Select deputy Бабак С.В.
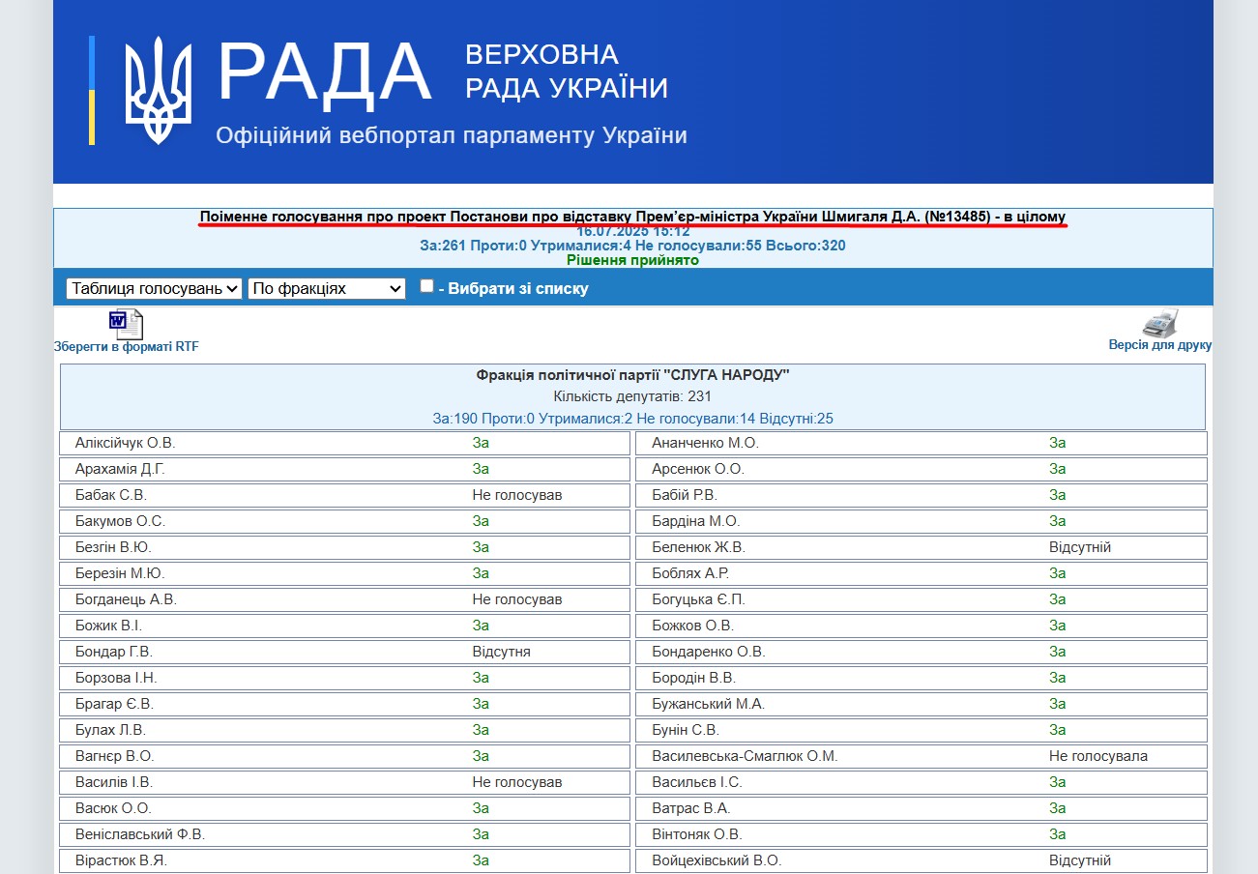This screenshot has height=874, width=1258. click(x=111, y=495)
